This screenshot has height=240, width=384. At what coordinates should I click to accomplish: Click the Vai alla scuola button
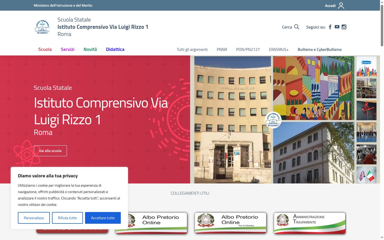(50, 151)
